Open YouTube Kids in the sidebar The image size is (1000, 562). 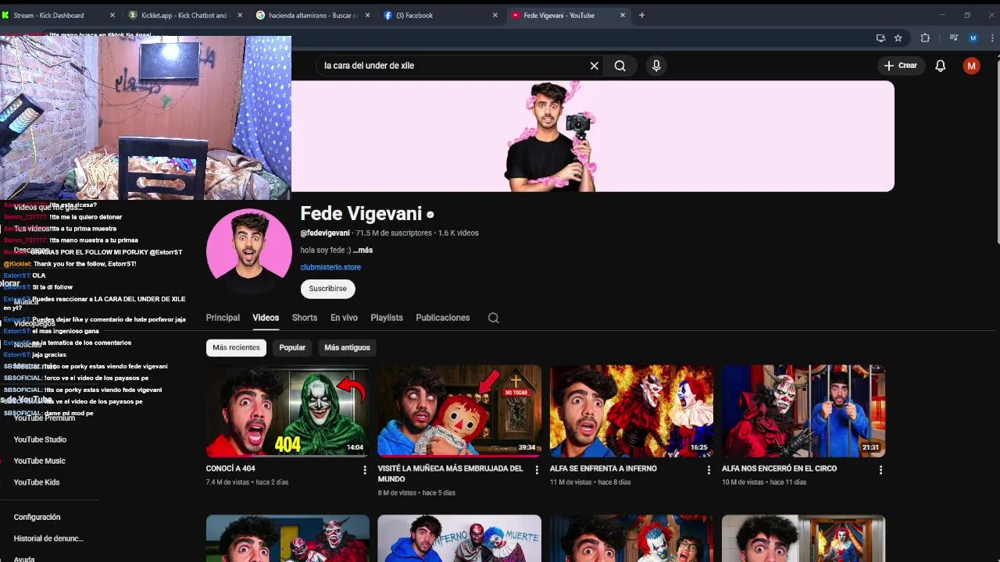(37, 482)
